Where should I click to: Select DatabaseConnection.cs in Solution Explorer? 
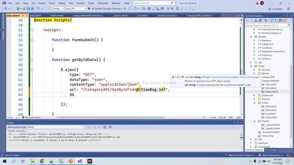(273, 51)
